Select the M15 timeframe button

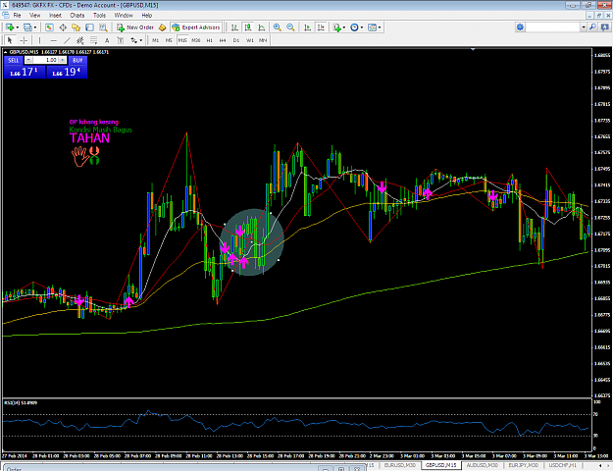coord(182,40)
